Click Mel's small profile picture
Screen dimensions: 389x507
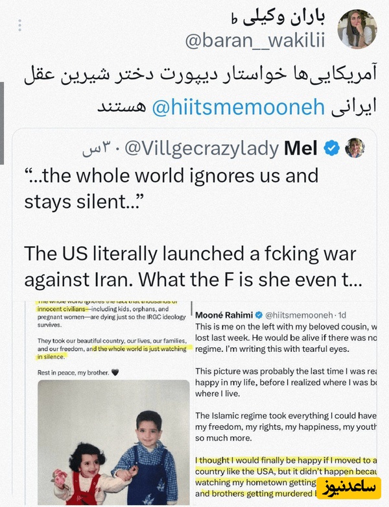[355, 148]
